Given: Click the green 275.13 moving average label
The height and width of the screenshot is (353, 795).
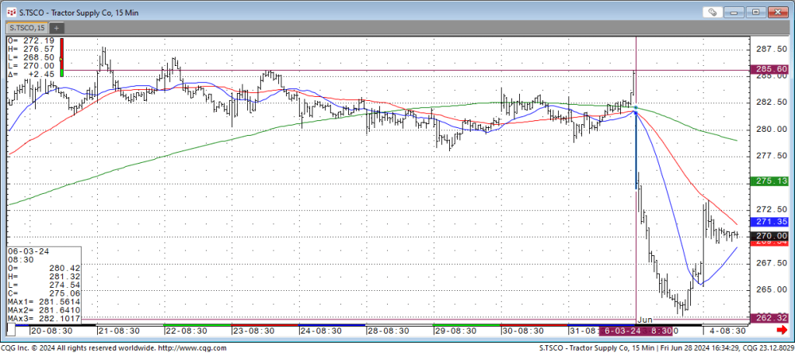Looking at the screenshot, I should [771, 181].
